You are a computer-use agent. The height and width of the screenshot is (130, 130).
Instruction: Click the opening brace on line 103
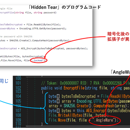click(x=42, y=92)
